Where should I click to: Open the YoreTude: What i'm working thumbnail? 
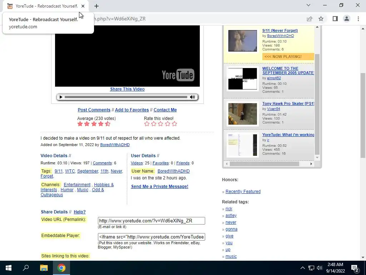(243, 145)
